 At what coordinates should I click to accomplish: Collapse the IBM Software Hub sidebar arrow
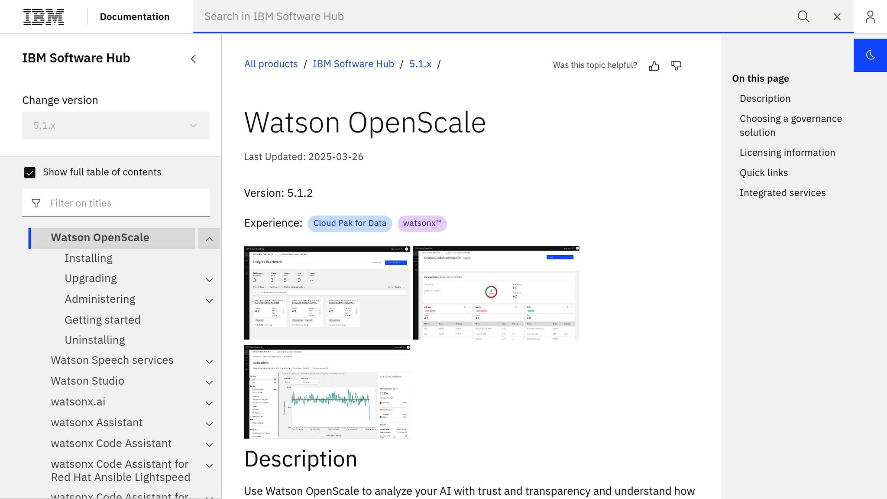pyautogui.click(x=194, y=59)
